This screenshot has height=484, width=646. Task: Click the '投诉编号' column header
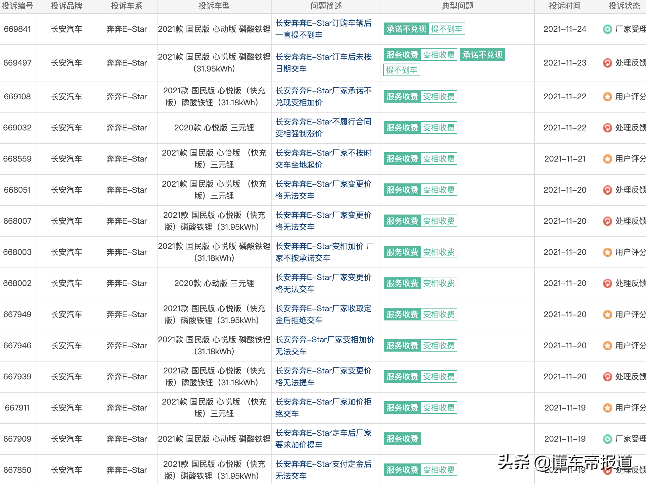tap(17, 6)
